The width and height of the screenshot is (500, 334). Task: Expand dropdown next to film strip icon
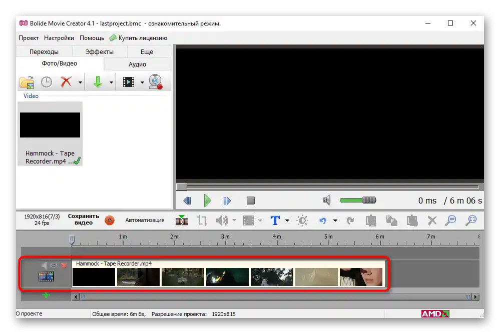click(x=142, y=82)
